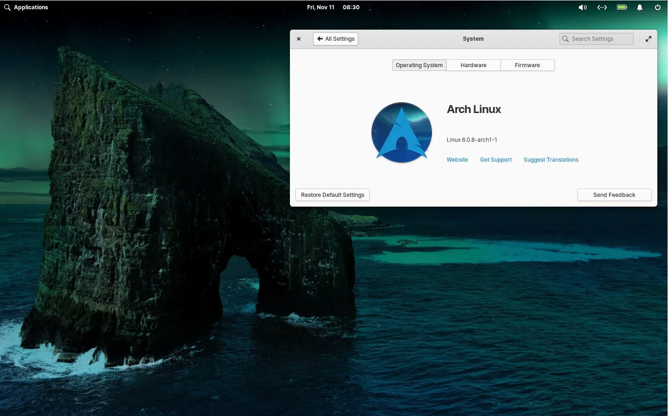Click the expand window arrows icon
668x416 pixels.
click(648, 39)
